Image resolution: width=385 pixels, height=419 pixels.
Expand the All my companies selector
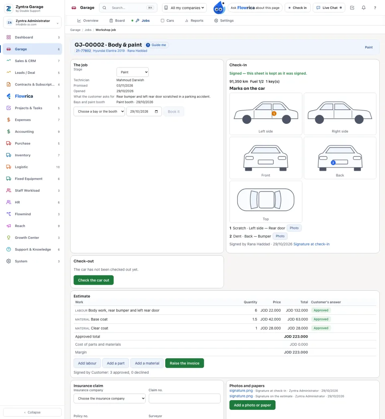(x=184, y=8)
